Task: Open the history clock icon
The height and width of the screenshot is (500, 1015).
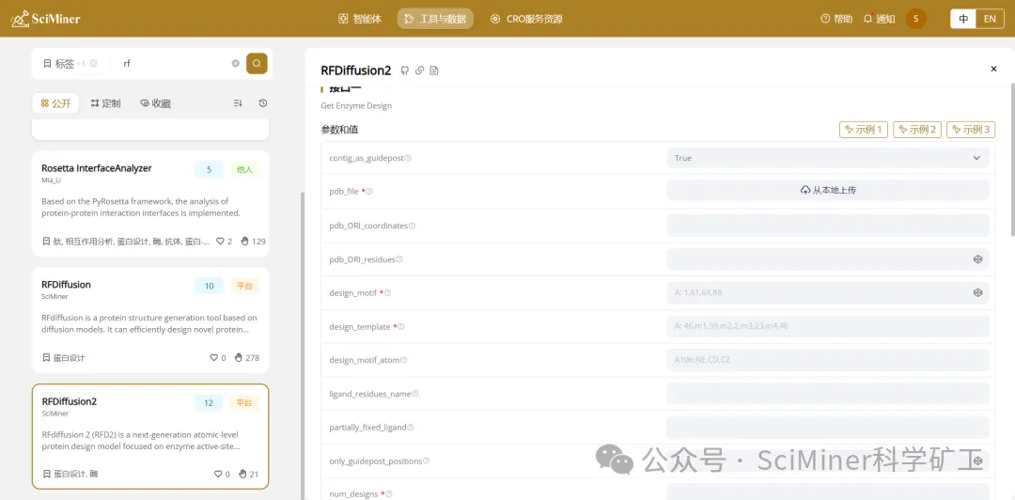Action: (263, 103)
